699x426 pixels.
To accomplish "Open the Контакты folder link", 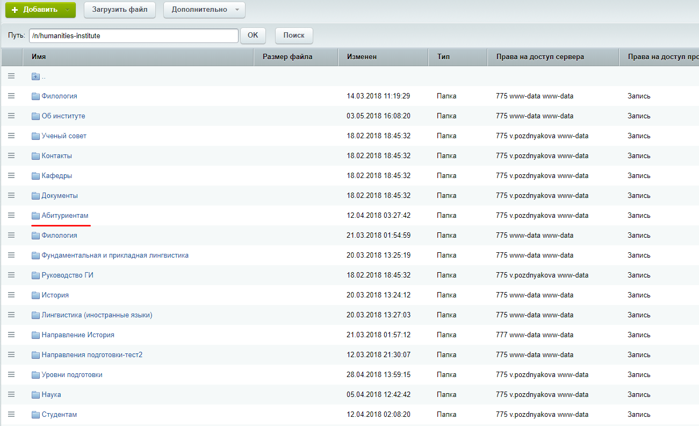I will [x=57, y=155].
